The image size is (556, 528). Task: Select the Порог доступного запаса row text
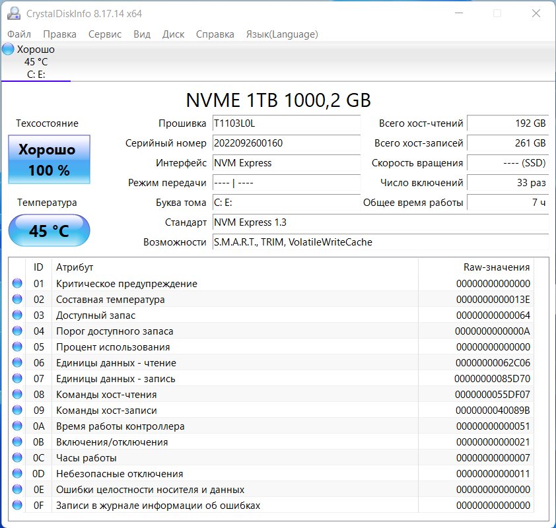coord(114,331)
